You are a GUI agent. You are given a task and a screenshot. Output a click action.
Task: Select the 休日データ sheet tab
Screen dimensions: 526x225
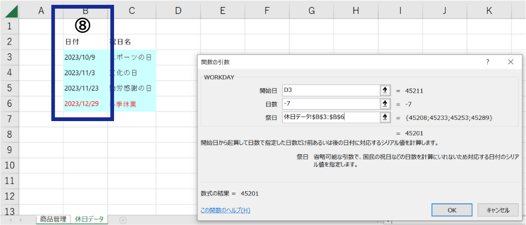point(89,219)
